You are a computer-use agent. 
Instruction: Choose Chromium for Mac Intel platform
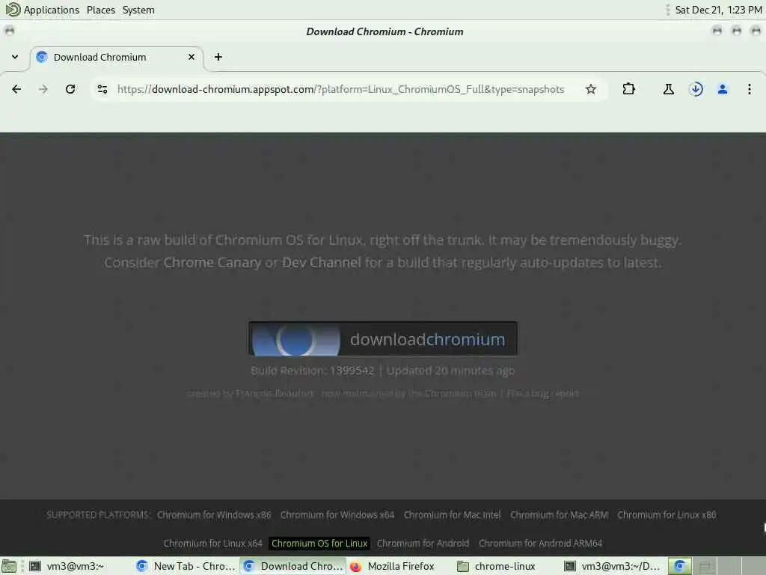(453, 515)
